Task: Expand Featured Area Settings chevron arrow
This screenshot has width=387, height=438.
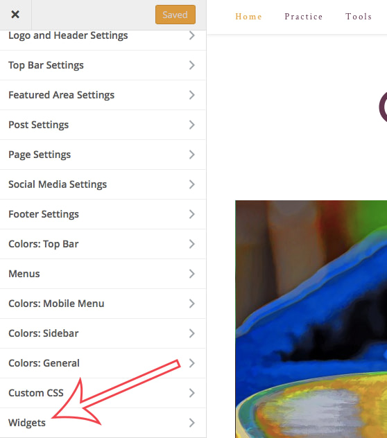Action: click(x=191, y=95)
